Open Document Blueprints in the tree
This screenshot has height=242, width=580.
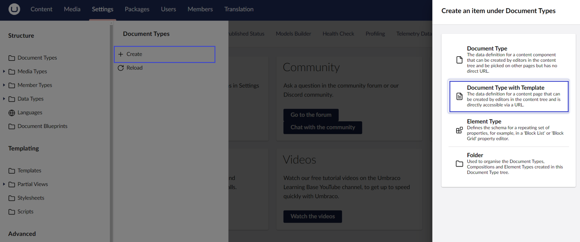tap(42, 126)
